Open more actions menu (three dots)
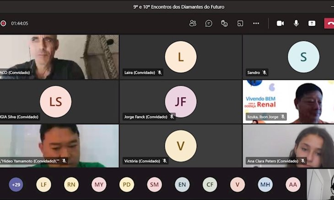This screenshot has height=200, width=334. [256, 23]
